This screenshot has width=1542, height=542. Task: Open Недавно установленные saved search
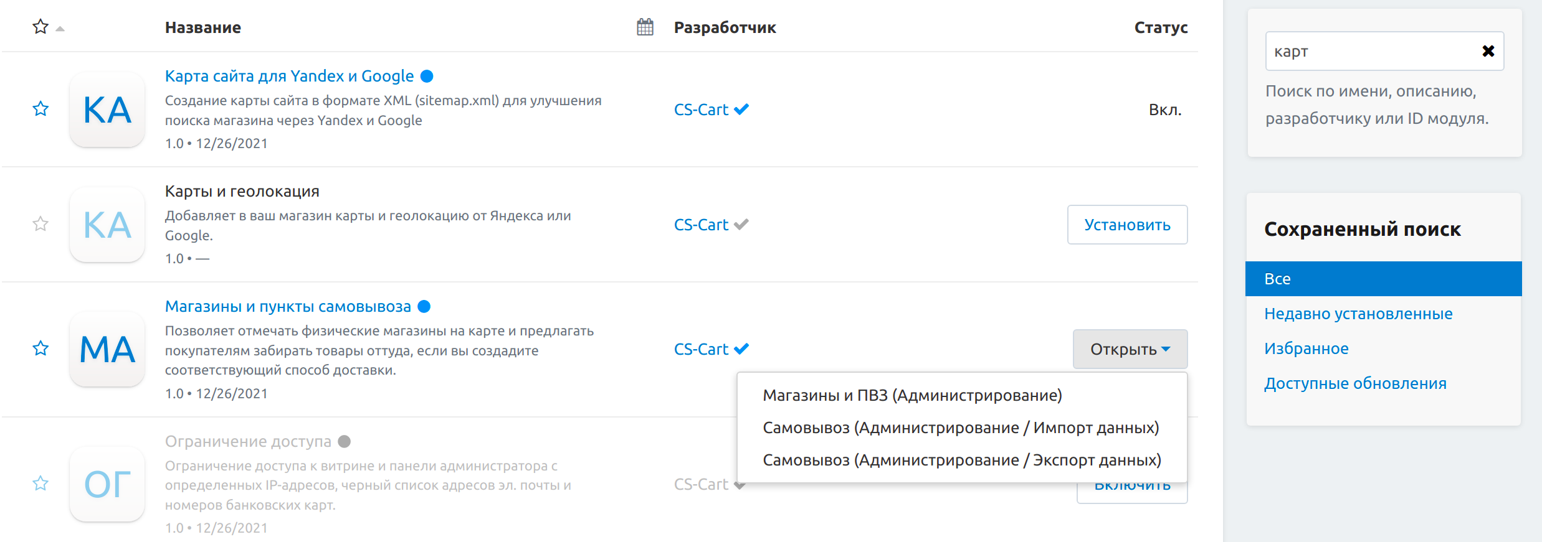point(1358,314)
